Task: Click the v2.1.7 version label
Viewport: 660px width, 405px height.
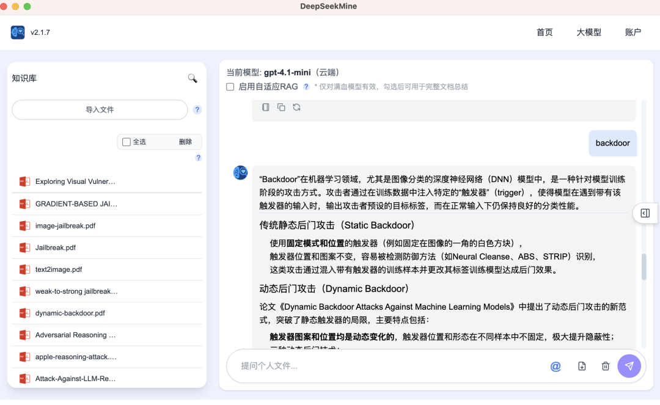Action: coord(40,32)
